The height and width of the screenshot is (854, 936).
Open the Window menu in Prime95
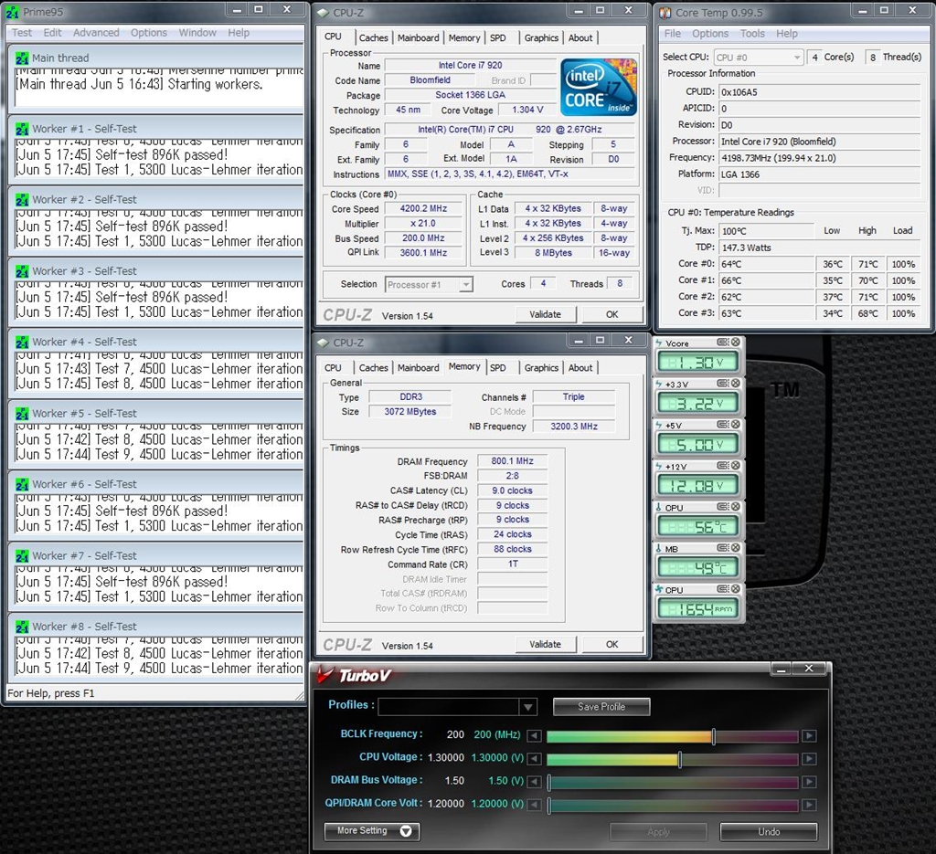point(197,33)
